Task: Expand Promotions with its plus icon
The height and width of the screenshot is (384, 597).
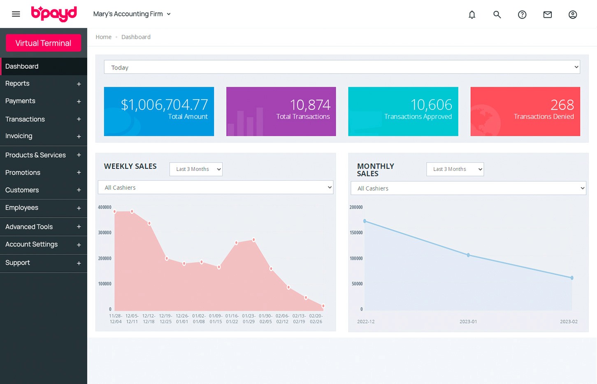Action: pyautogui.click(x=79, y=173)
